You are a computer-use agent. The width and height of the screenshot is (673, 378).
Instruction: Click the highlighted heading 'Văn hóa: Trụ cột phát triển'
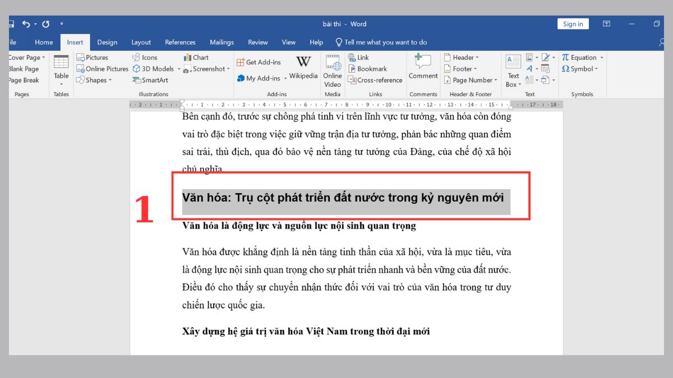click(343, 198)
